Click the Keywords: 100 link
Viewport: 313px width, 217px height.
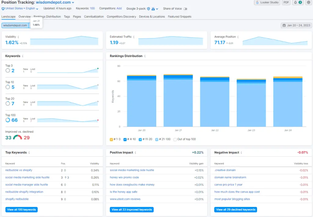point(92,8)
